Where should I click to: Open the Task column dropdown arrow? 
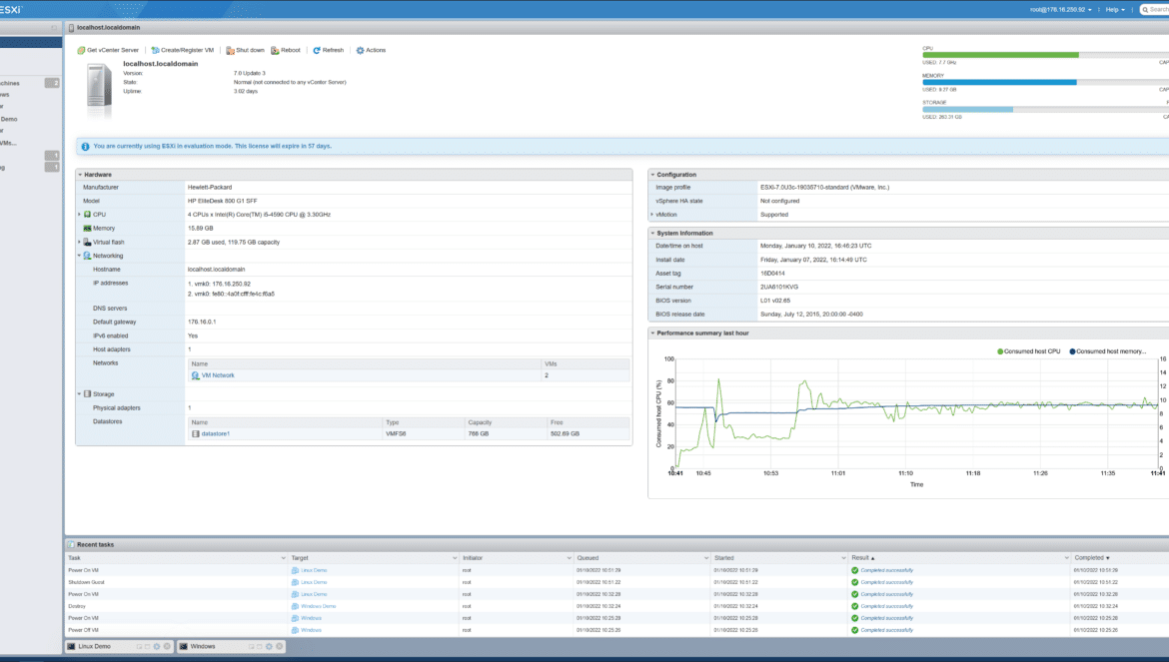click(284, 558)
